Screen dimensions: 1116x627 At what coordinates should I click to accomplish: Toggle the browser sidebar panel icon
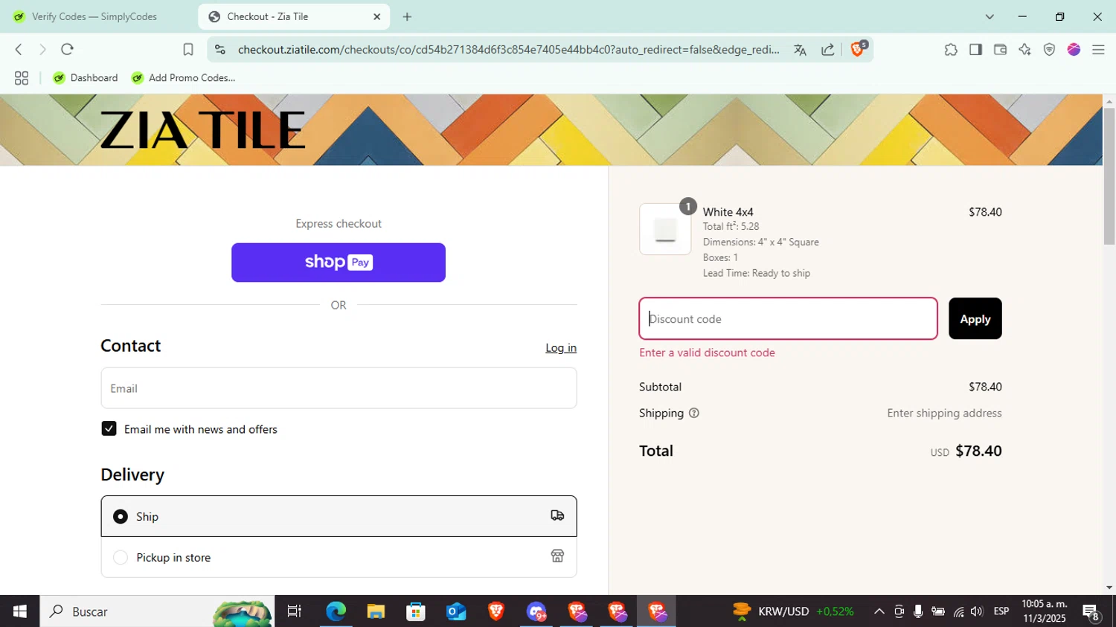[x=975, y=50]
